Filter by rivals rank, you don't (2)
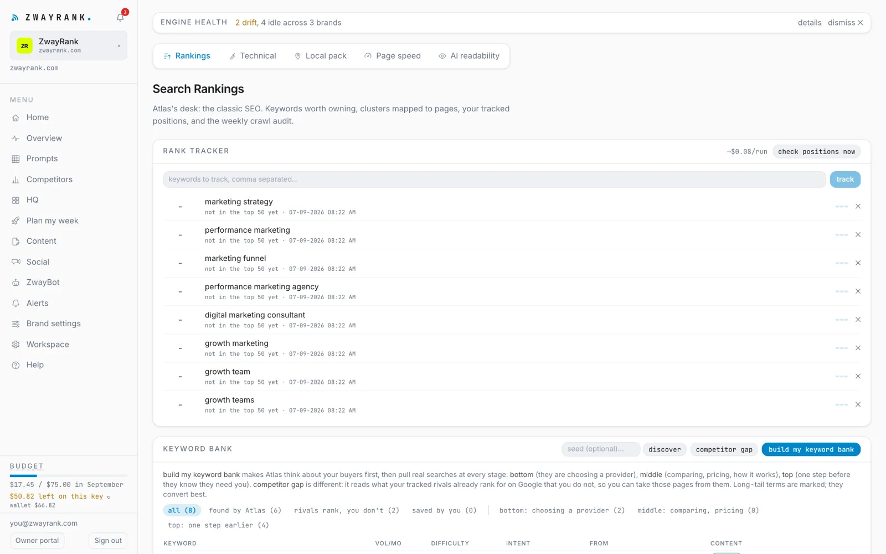This screenshot has height=554, width=886. point(347,510)
